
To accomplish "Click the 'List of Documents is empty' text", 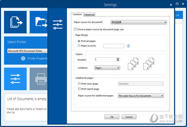I will [x=27, y=99].
